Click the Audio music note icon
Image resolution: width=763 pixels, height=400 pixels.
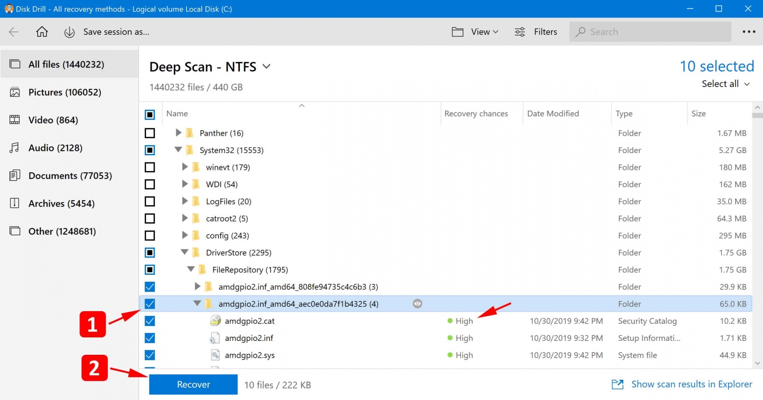click(x=15, y=148)
